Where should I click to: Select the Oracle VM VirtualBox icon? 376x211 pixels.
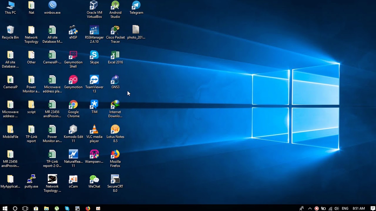point(94,10)
